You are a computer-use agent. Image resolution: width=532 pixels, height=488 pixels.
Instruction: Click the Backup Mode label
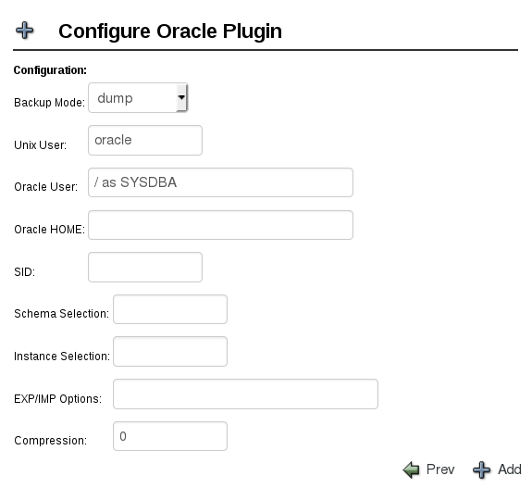click(x=50, y=102)
